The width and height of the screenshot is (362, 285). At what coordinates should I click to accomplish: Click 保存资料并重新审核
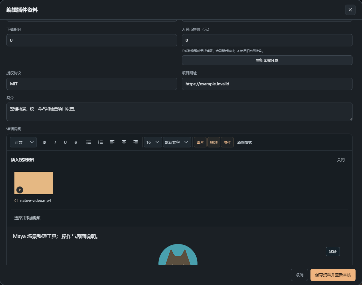point(333,275)
